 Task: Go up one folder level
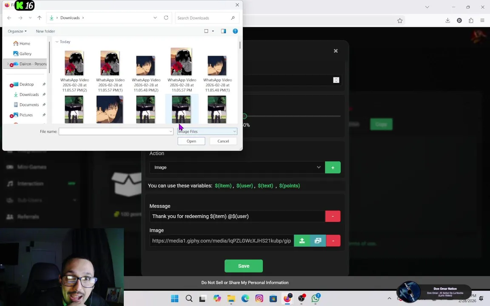tap(40, 18)
